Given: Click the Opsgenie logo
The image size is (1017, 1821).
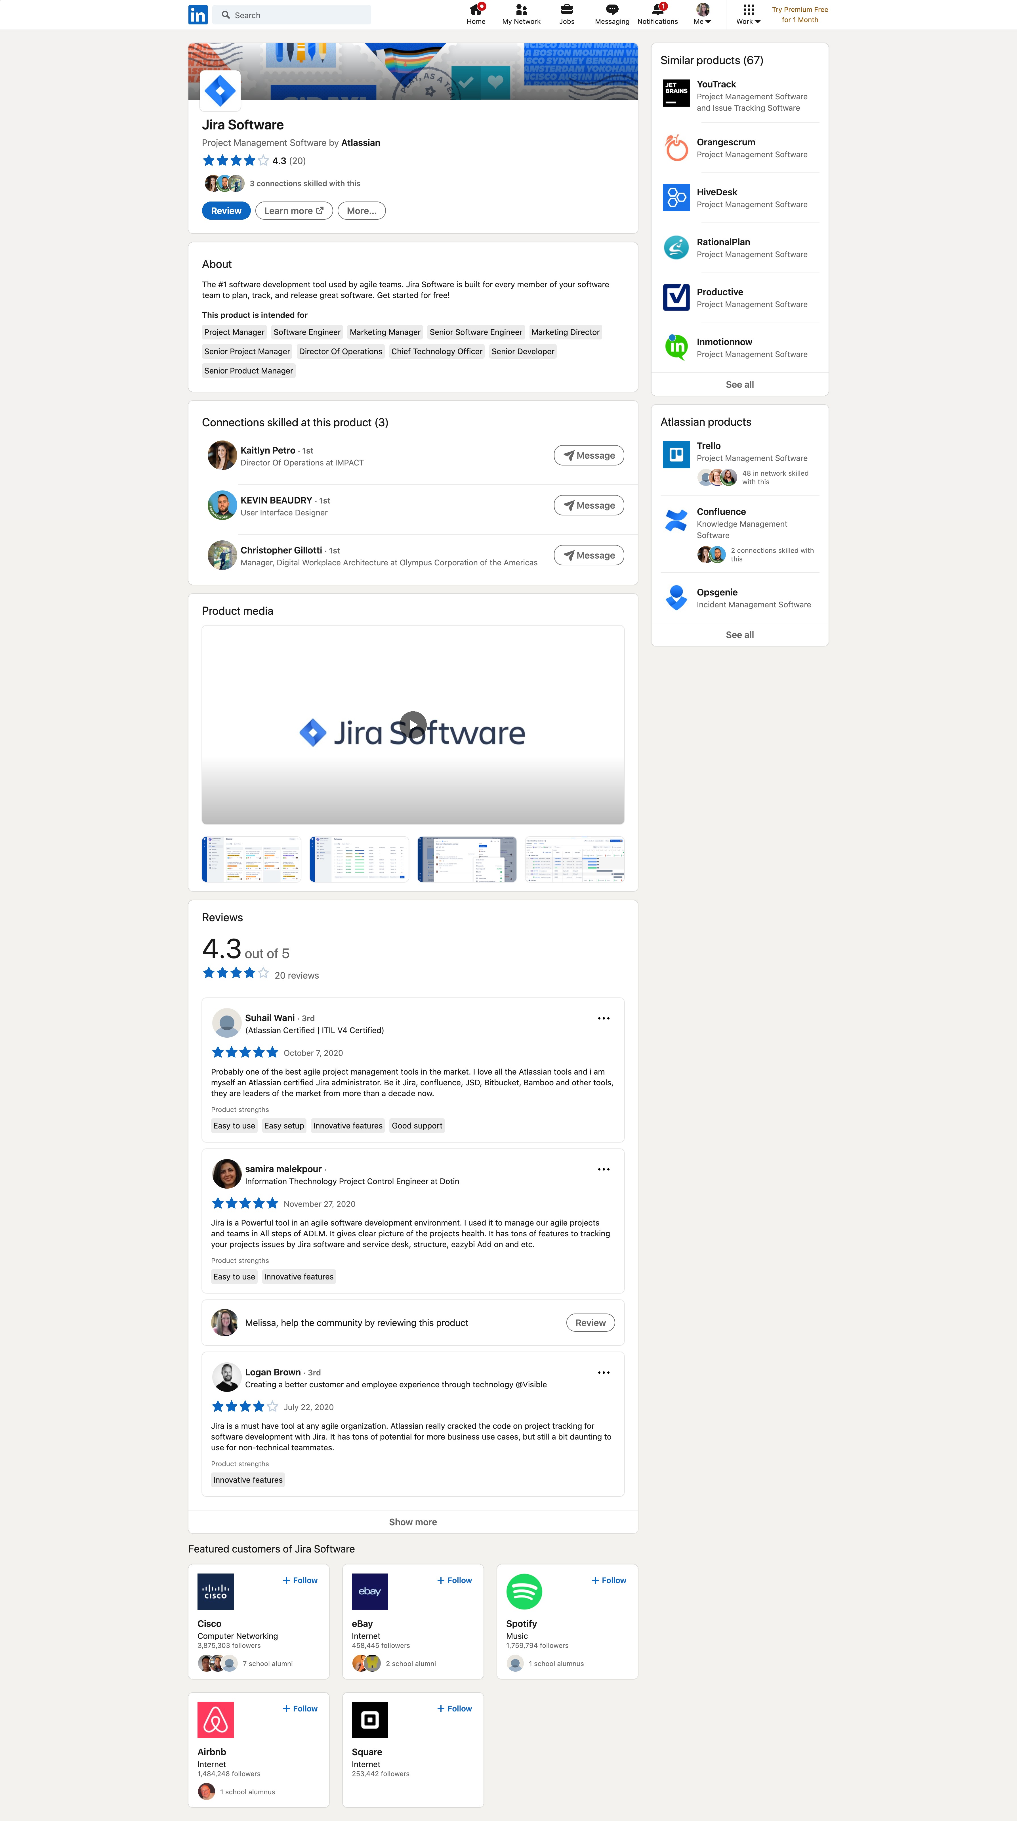Looking at the screenshot, I should [676, 597].
